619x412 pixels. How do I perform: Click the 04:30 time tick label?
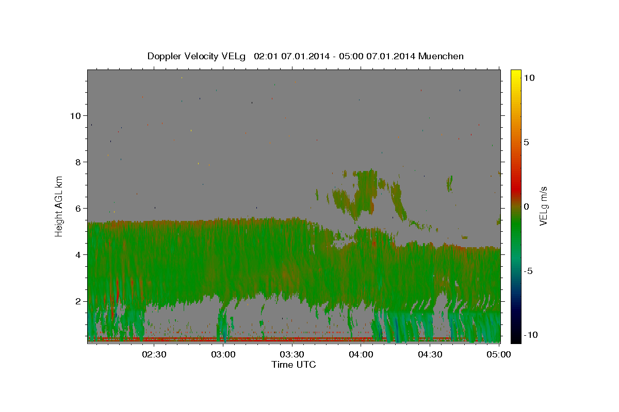tap(430, 354)
